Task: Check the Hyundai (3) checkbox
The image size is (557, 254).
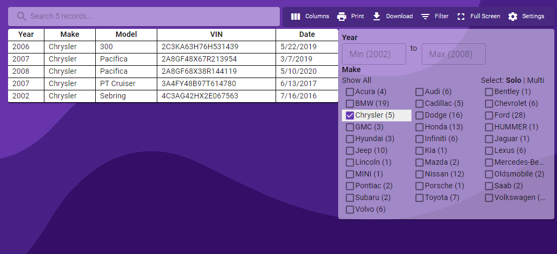Action: [x=350, y=138]
